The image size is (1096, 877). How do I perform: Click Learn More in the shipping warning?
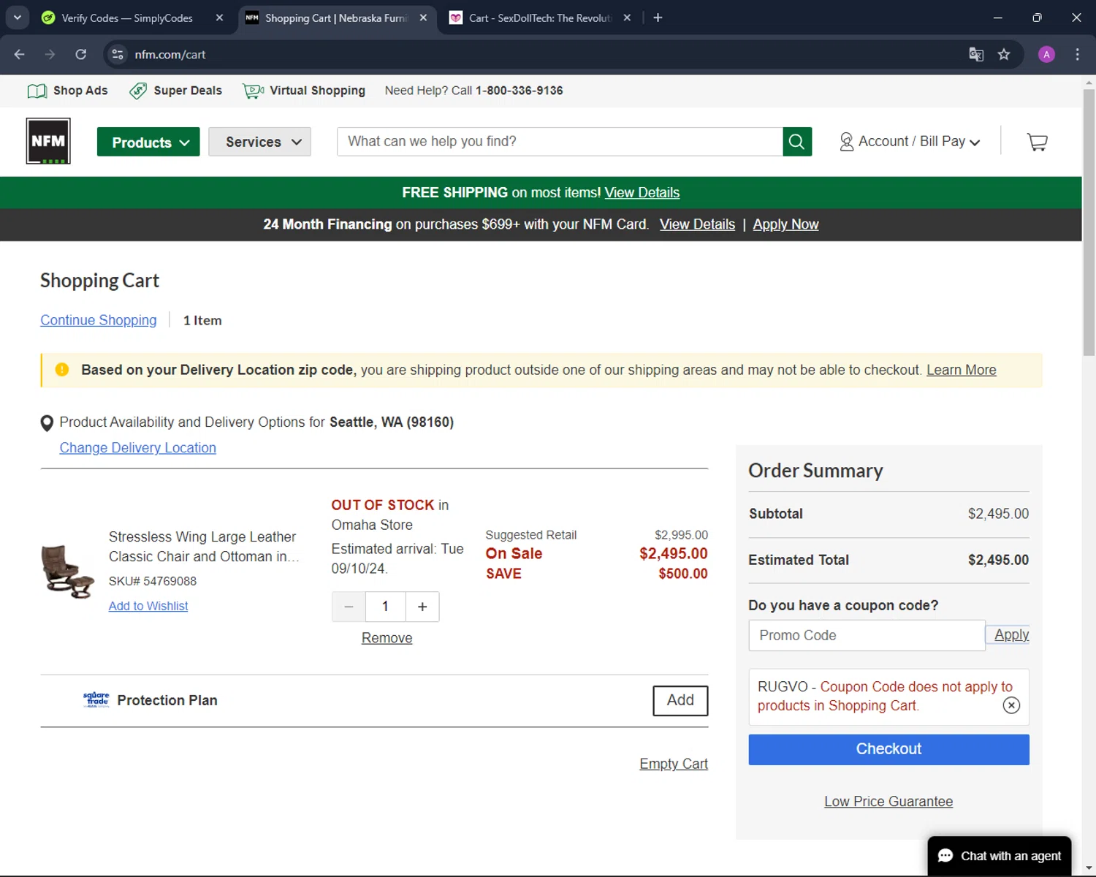pos(961,370)
